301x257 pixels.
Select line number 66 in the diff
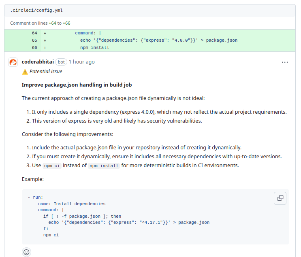click(34, 48)
